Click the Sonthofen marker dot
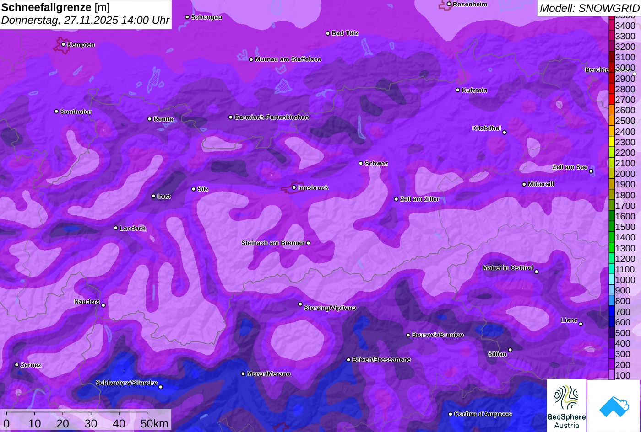Image resolution: width=641 pixels, height=432 pixels. [x=56, y=112]
